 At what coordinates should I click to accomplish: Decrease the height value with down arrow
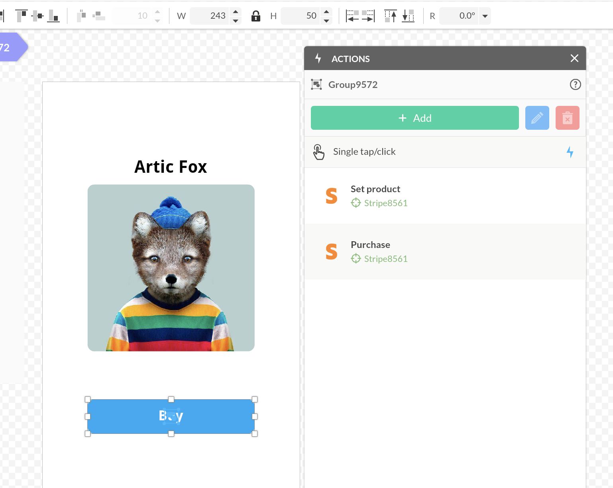[x=326, y=20]
